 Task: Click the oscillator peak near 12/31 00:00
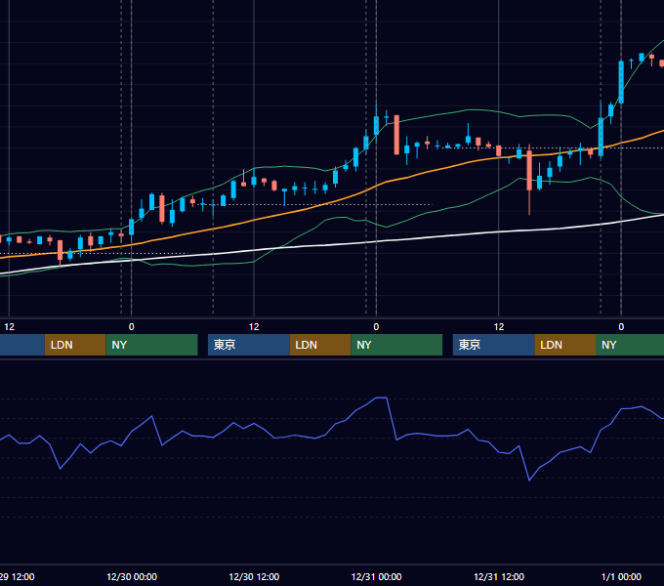click(x=381, y=398)
